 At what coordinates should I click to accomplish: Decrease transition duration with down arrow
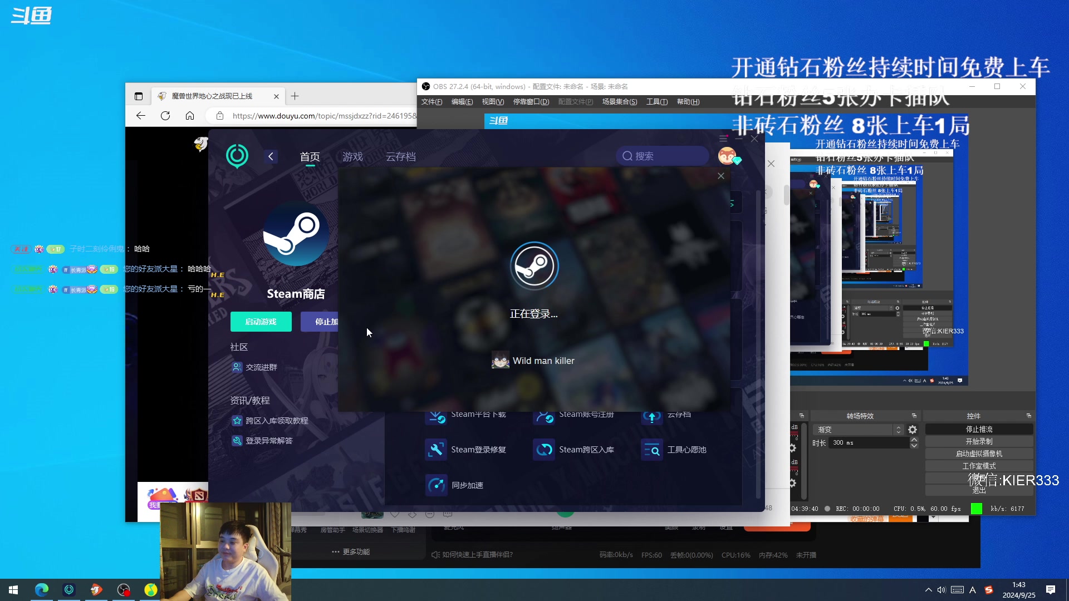pyautogui.click(x=914, y=446)
